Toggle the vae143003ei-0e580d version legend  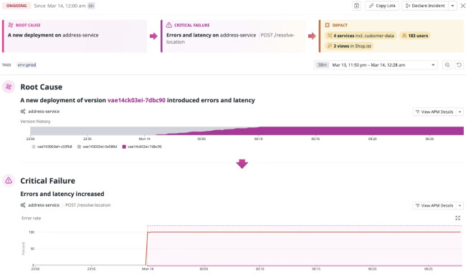[98, 147]
